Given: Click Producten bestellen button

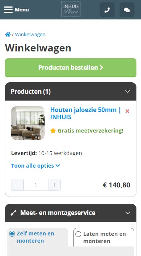Looking at the screenshot, I should point(70,67).
